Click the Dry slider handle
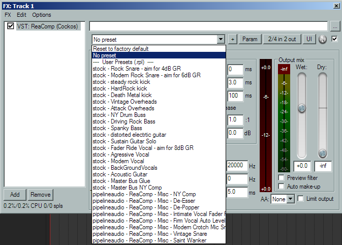 coord(323,154)
